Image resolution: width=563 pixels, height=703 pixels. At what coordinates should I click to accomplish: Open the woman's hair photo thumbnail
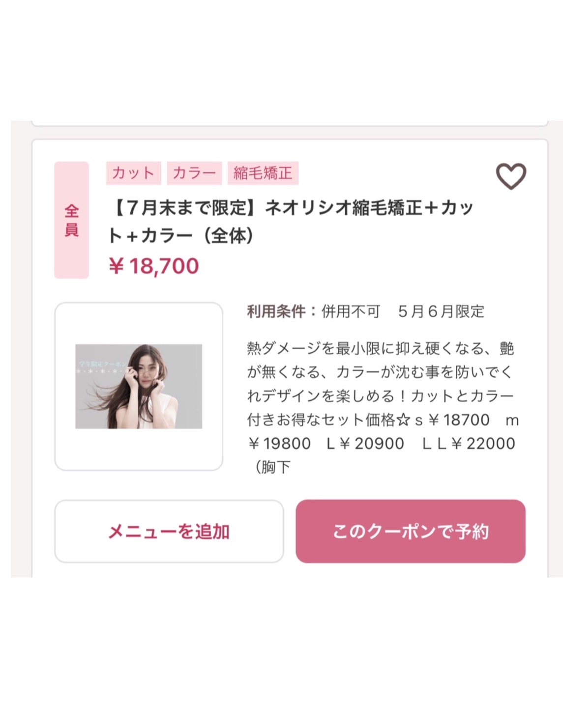click(139, 386)
